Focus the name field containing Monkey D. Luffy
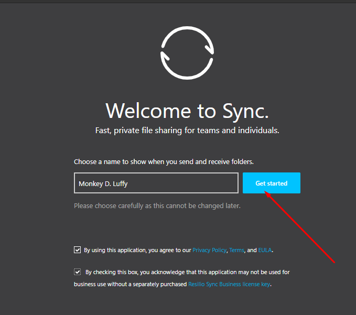 [x=156, y=183]
